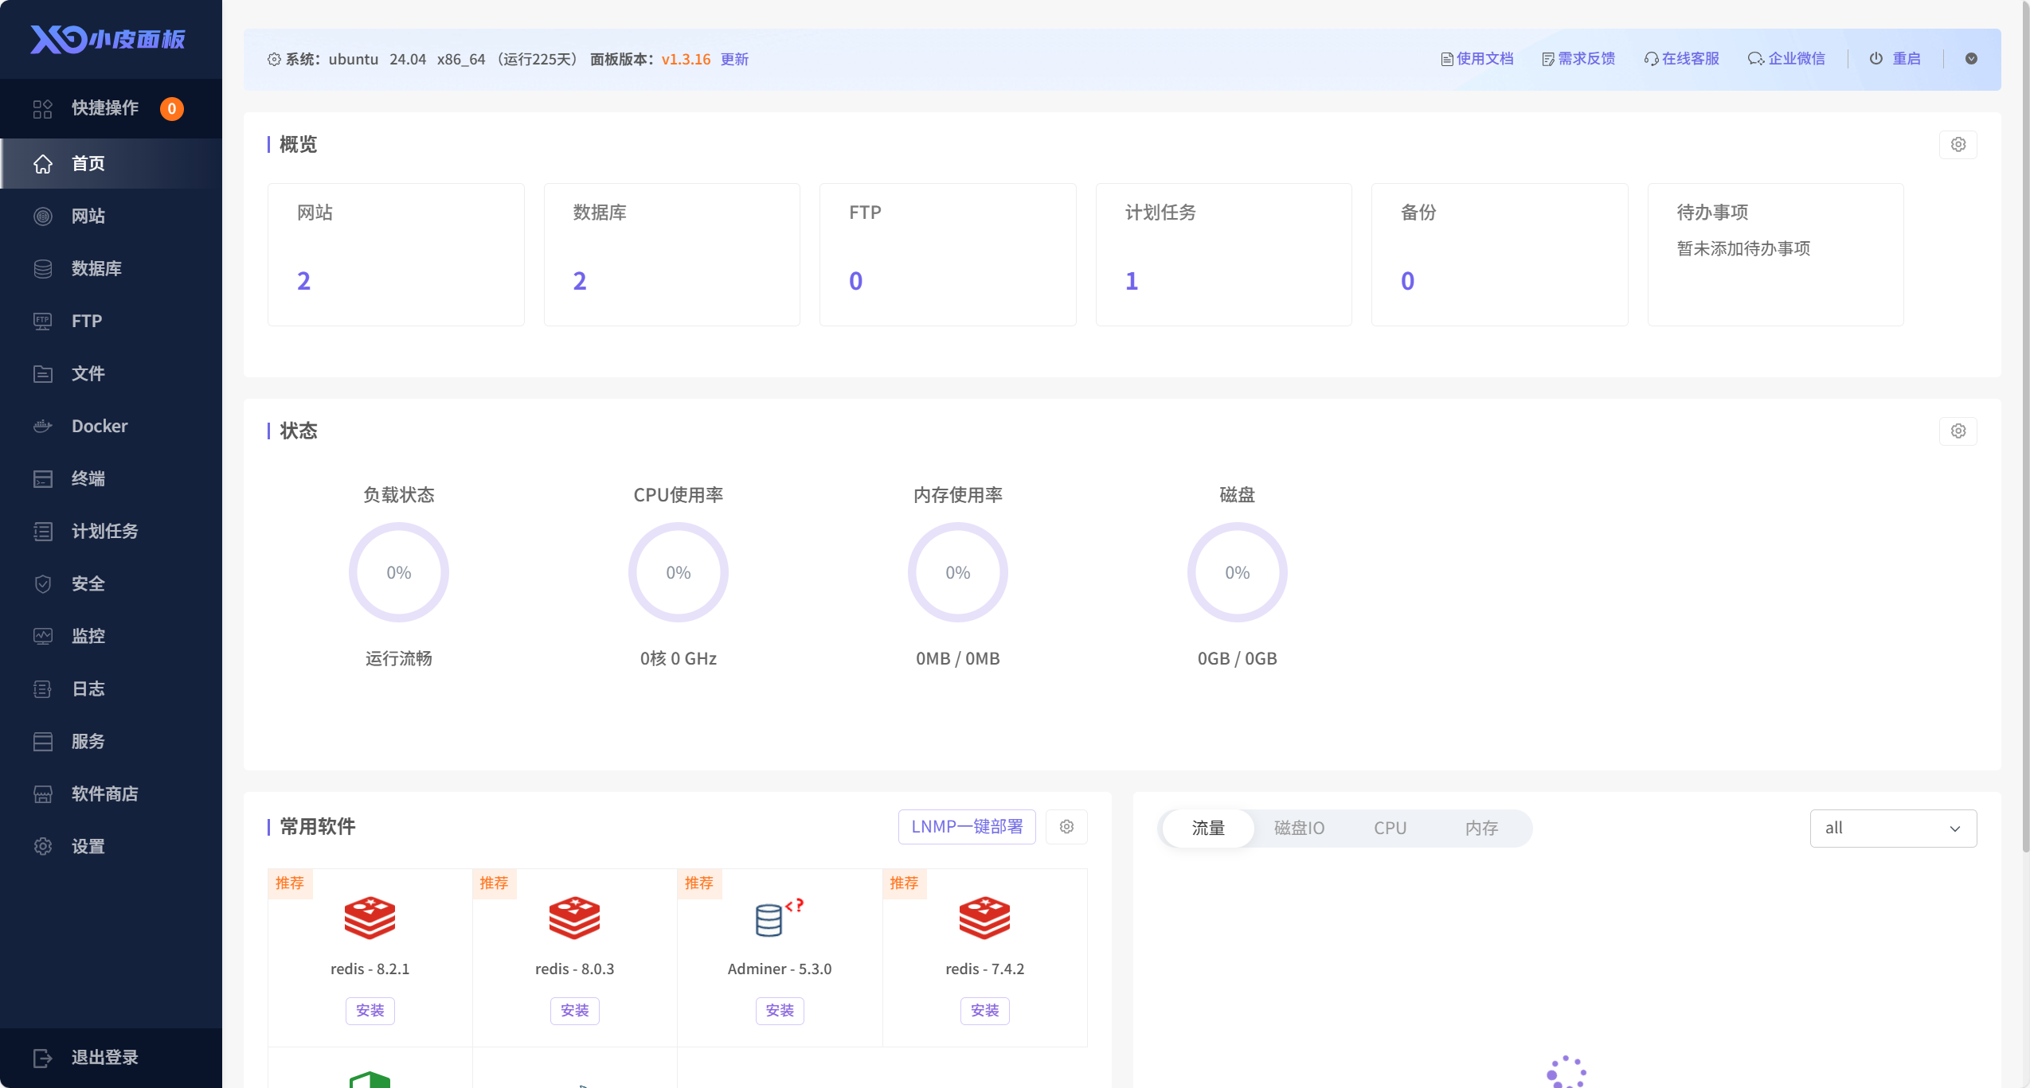Image resolution: width=2030 pixels, height=1088 pixels.
Task: Switch to the 内存 tab
Action: 1481,828
